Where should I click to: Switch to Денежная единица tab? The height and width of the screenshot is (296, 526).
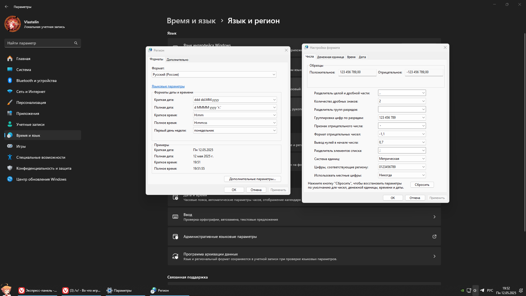(x=330, y=57)
